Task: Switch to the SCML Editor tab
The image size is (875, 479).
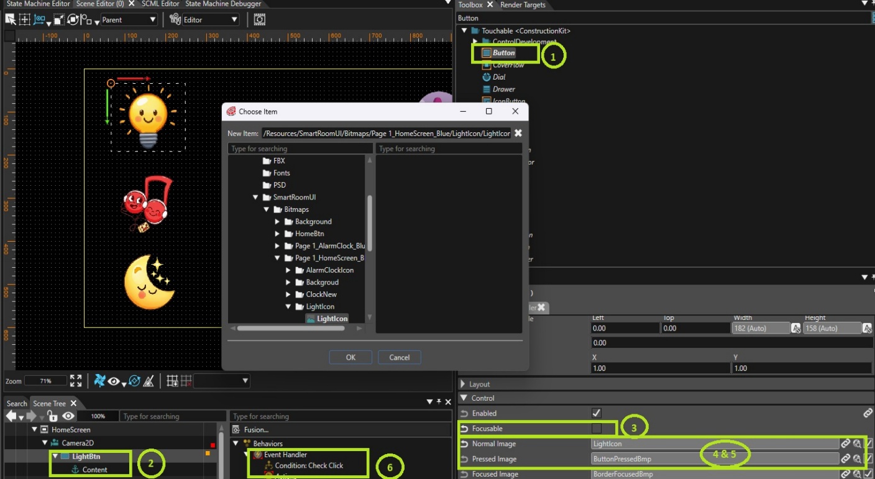Action: (160, 4)
